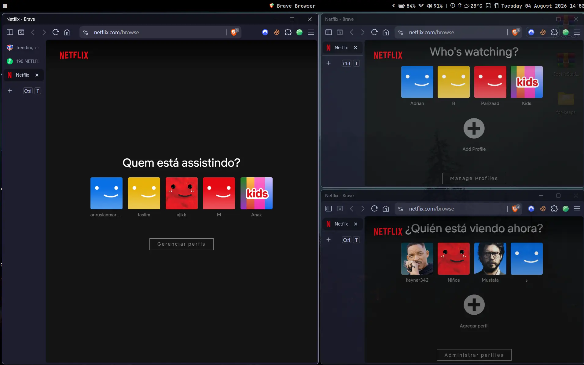Open the volume indicator in the top bar

pos(435,6)
